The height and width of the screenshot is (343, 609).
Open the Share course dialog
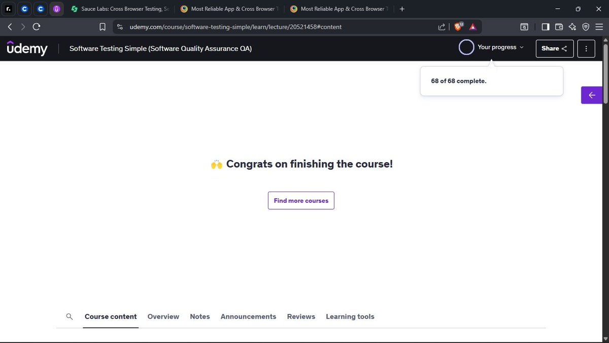pyautogui.click(x=554, y=48)
